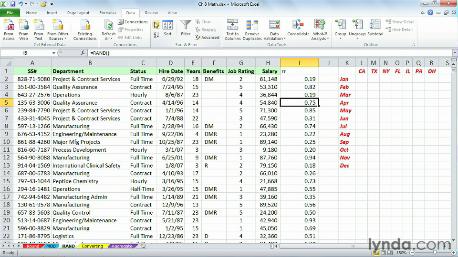The height and width of the screenshot is (257, 458).
Task: Click the Sort Z to A icon
Action: click(156, 35)
